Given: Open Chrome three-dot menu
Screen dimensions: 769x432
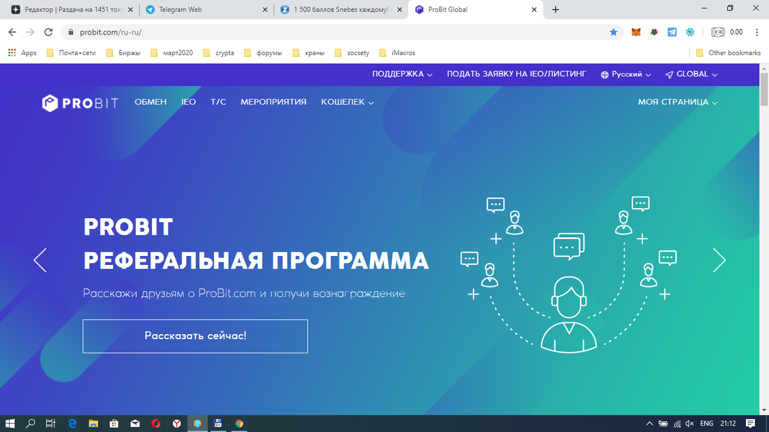Looking at the screenshot, I should (756, 31).
